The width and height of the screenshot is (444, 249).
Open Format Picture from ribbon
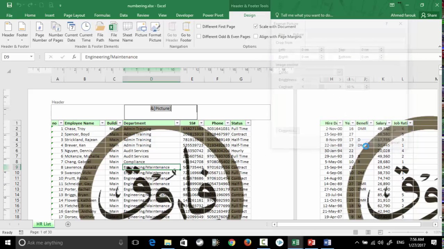pyautogui.click(x=155, y=32)
